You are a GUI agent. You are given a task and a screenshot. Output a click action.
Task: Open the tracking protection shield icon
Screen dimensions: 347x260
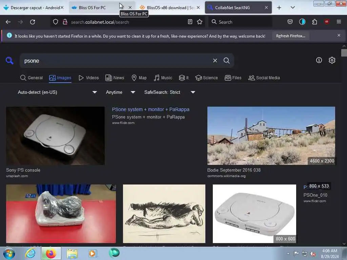point(56,22)
